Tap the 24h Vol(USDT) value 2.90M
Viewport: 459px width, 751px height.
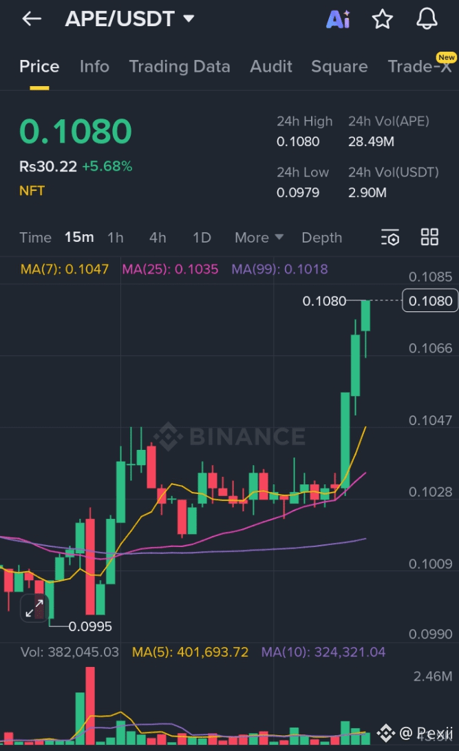[367, 192]
